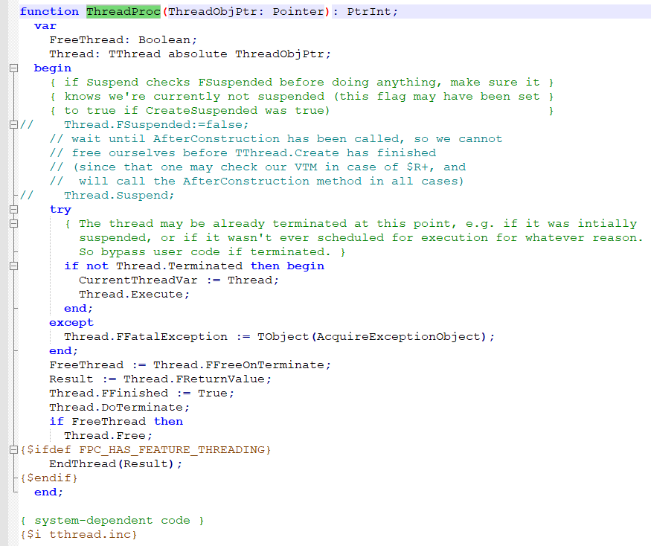Collapse fold marker at 'if not Thread.Terminated then begin'

tap(13, 266)
